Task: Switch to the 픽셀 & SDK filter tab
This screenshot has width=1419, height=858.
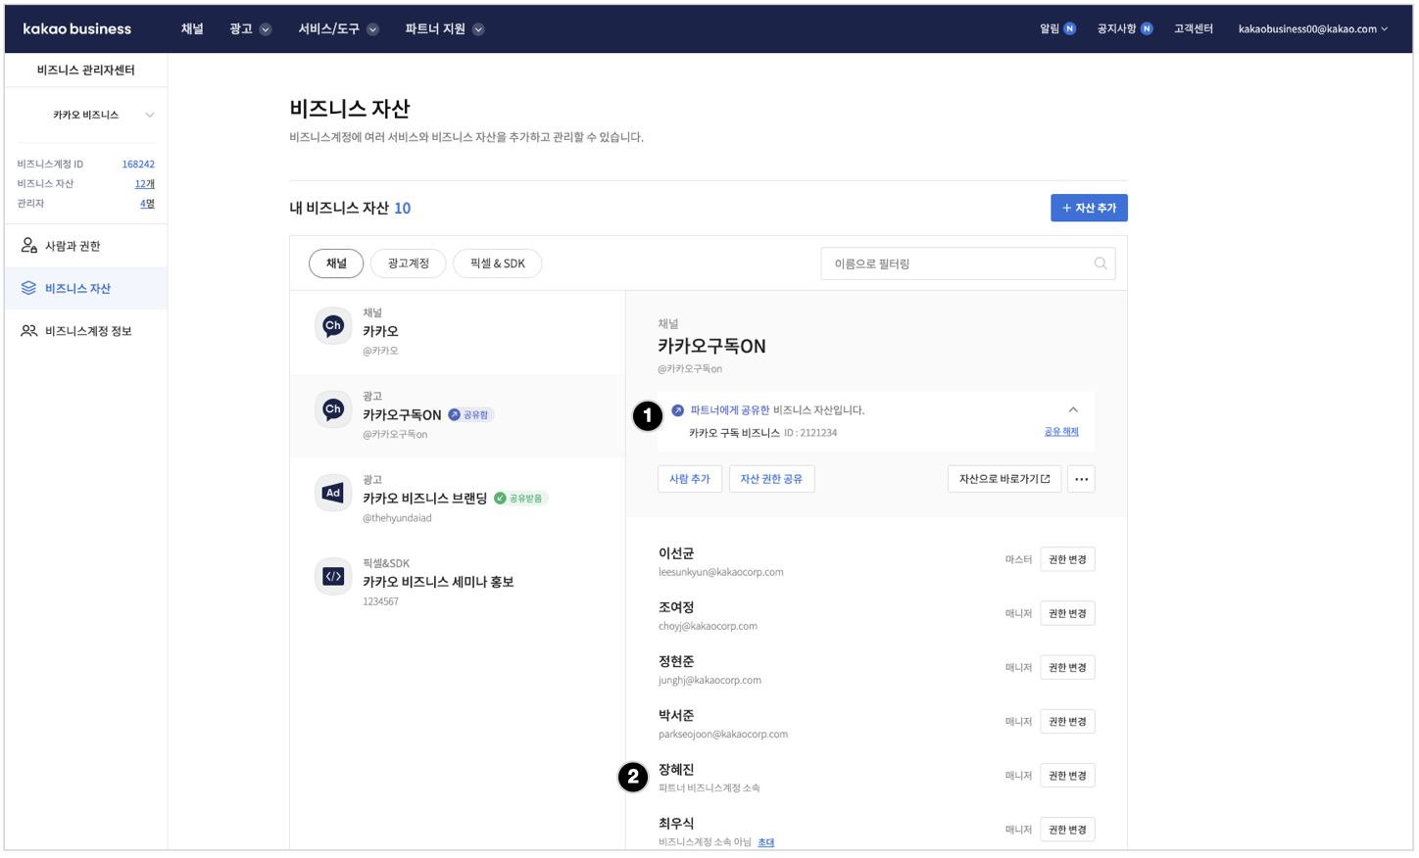Action: (x=497, y=263)
